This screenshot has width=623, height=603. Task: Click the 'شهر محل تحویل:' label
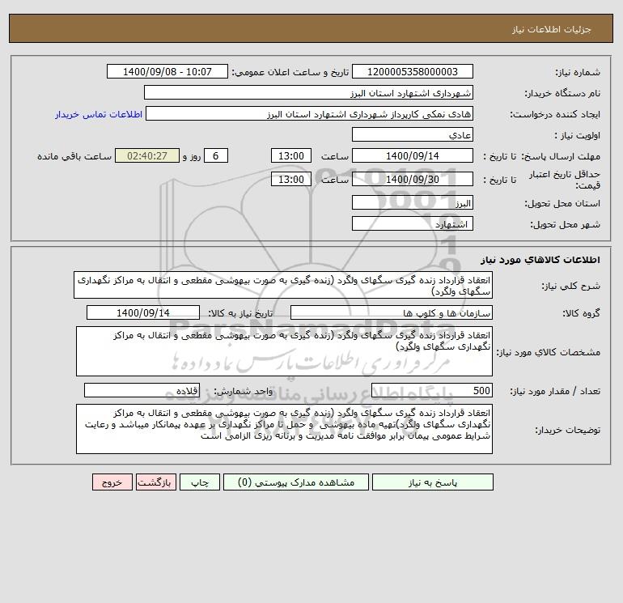point(566,224)
